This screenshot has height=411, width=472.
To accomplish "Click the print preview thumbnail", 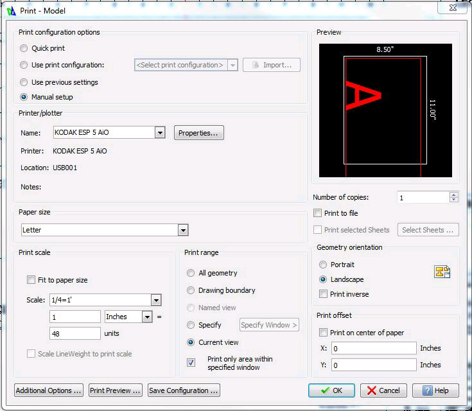I will click(385, 110).
